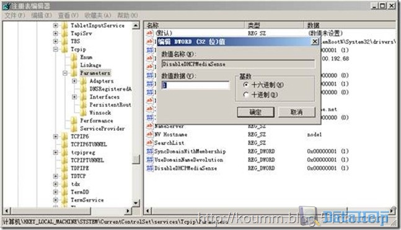
Task: Select the Winsock folder icon
Action: click(x=84, y=113)
